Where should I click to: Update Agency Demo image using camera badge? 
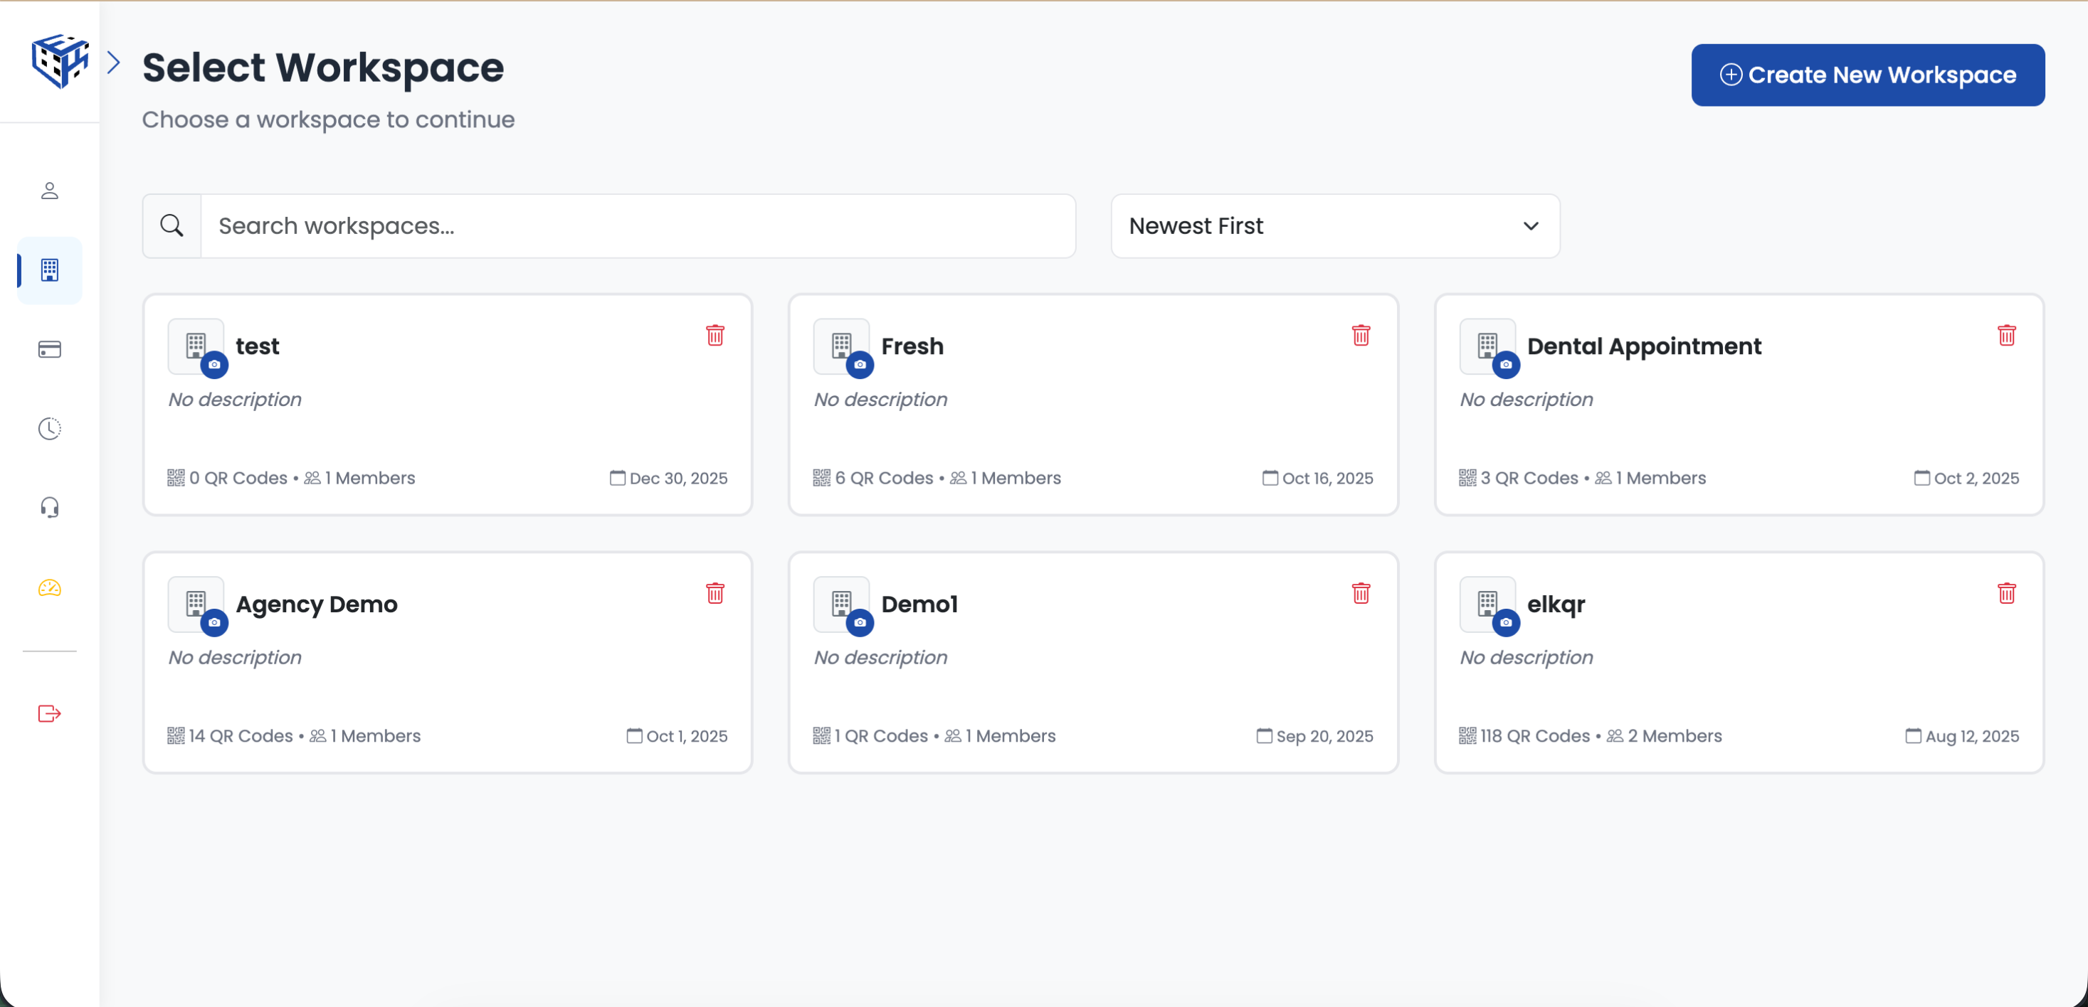click(215, 623)
